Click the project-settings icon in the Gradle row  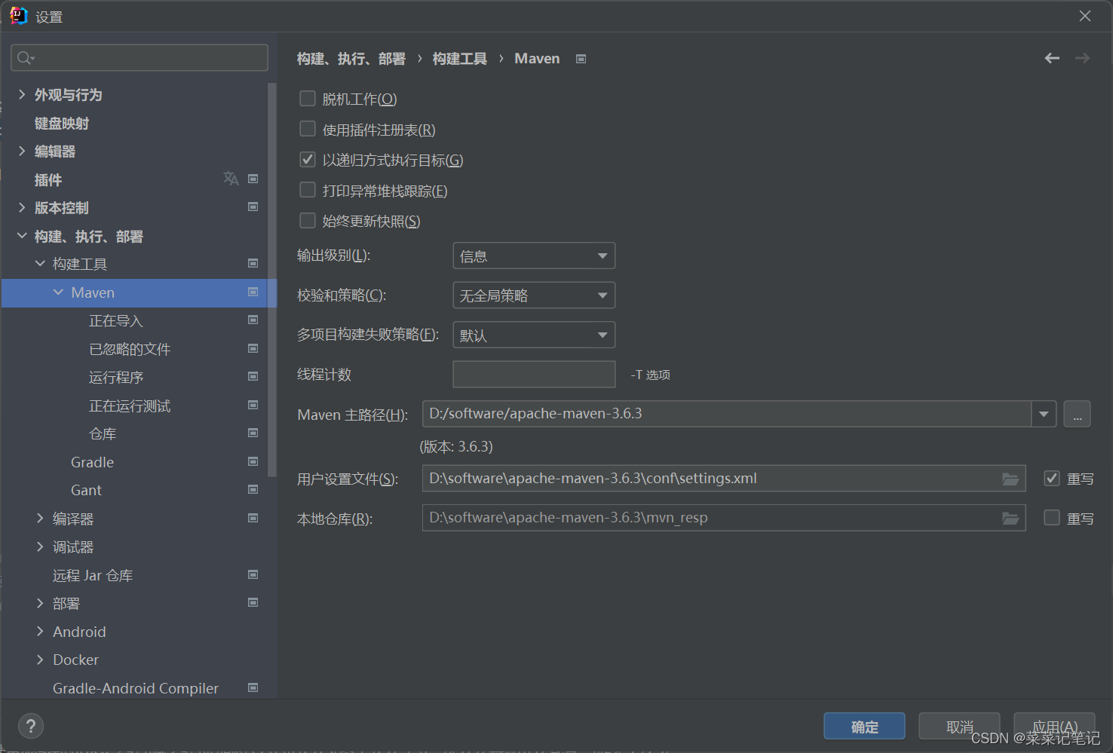coord(253,461)
